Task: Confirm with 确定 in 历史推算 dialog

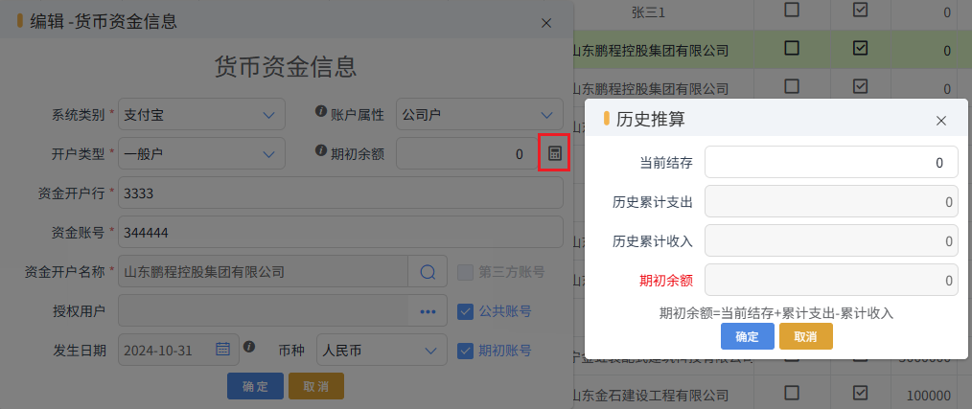Action: [x=747, y=336]
